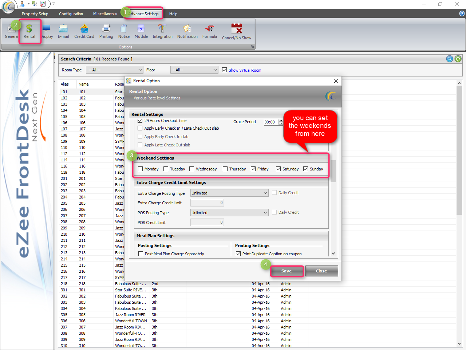
Task: Uncheck the Sunday weekend checkbox
Action: 305,169
